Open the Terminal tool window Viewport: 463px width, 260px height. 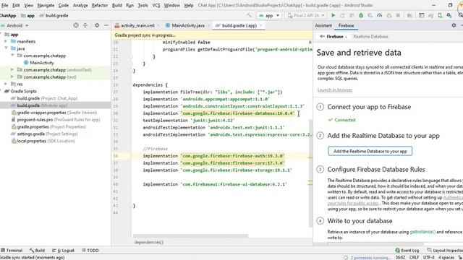point(12,251)
